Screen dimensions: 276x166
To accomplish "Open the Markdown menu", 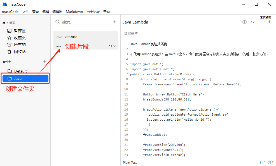I will [74, 12].
